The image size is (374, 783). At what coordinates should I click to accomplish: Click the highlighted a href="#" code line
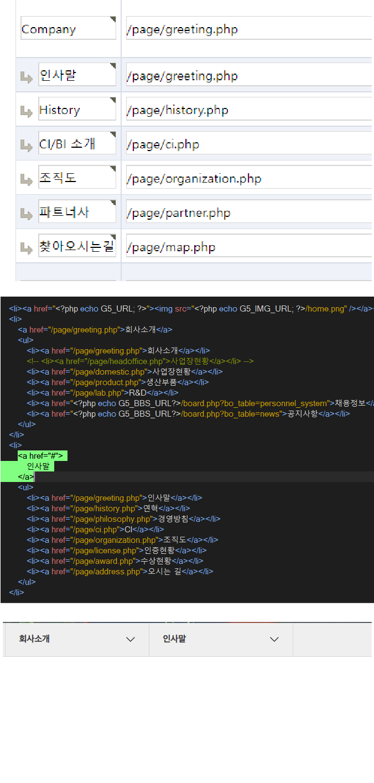[x=43, y=456]
